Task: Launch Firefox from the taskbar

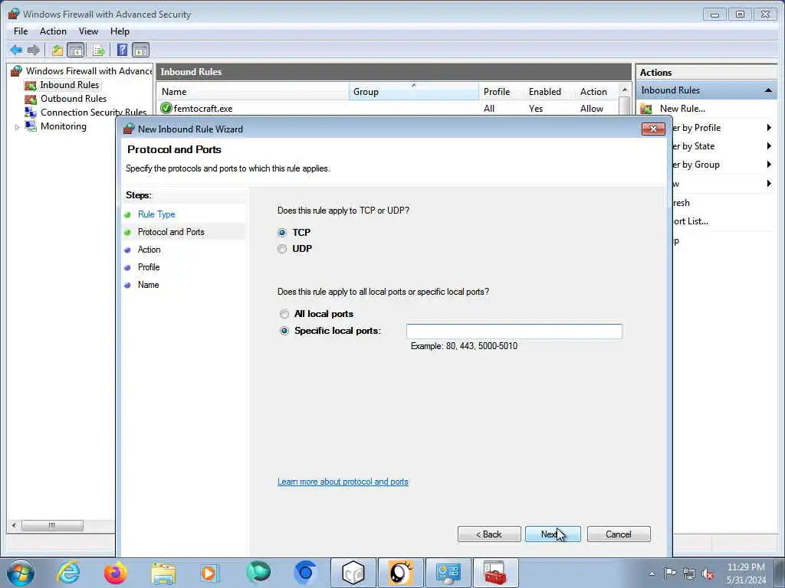Action: tap(115, 573)
